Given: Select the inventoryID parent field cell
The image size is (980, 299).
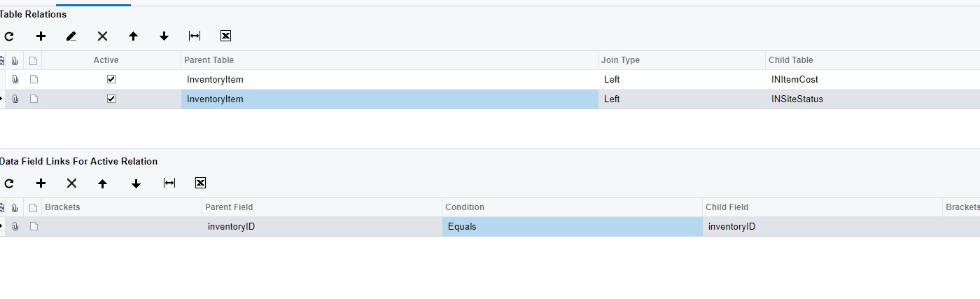Looking at the screenshot, I should [322, 226].
